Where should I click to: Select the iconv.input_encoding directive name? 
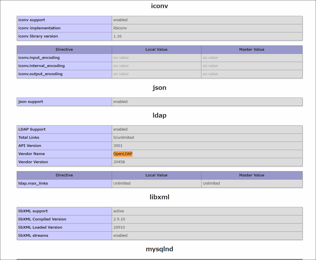click(39, 58)
